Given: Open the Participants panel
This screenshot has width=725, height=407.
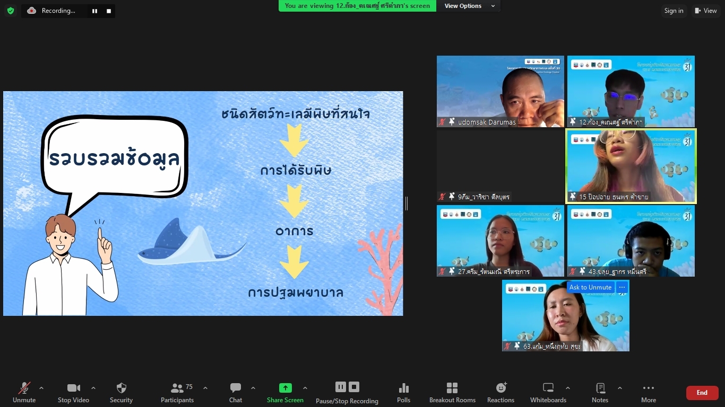Looking at the screenshot, I should [177, 392].
